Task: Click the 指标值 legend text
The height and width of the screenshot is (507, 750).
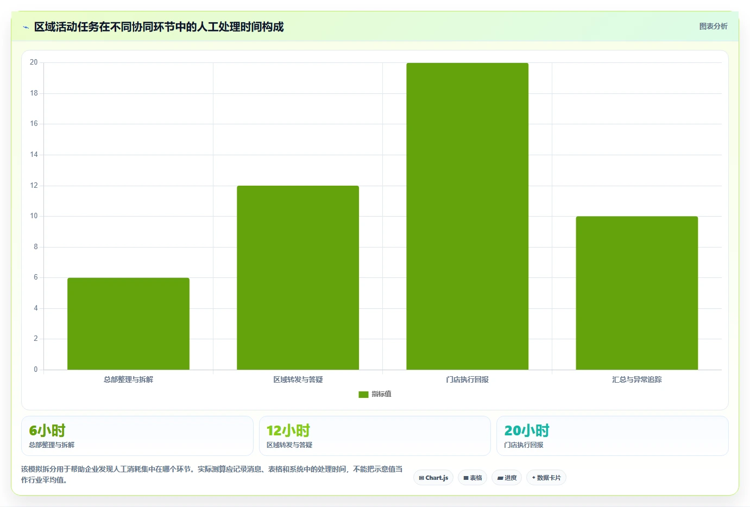Action: (x=381, y=394)
